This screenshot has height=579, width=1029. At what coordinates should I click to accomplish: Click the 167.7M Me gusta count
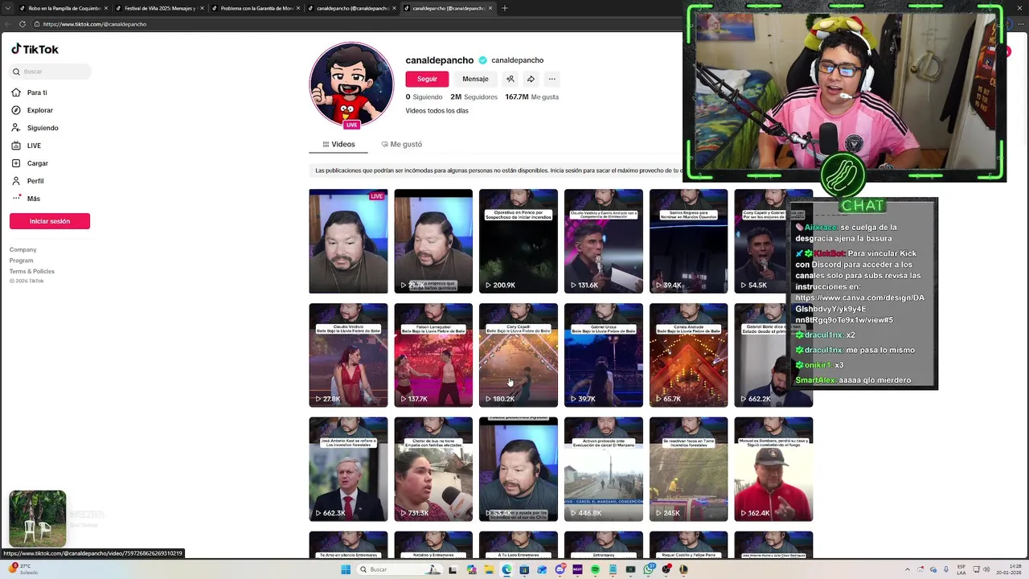(x=531, y=96)
